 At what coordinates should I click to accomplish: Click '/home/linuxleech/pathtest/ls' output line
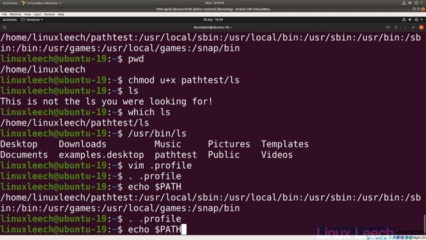(75, 123)
